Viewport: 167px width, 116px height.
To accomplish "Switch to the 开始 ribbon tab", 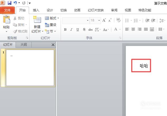I will pyautogui.click(x=22, y=10).
